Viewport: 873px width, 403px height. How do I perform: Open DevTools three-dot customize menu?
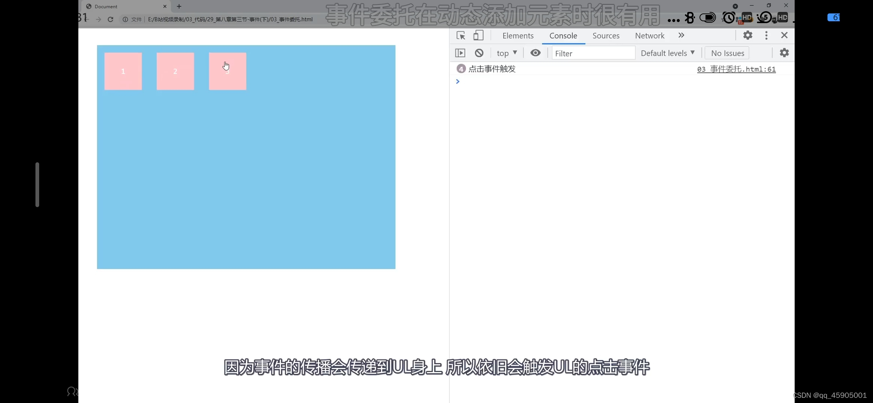point(766,35)
